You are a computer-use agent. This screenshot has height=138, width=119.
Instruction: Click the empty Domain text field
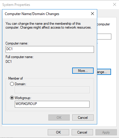click(x=52, y=90)
